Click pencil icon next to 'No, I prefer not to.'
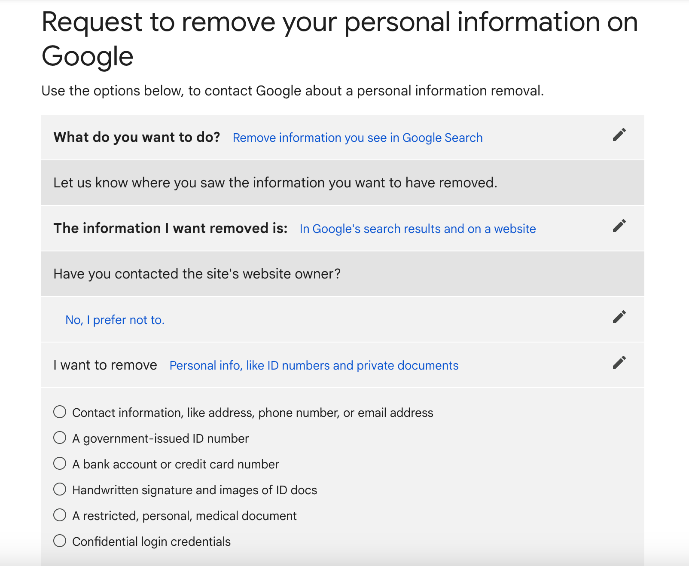 (619, 317)
